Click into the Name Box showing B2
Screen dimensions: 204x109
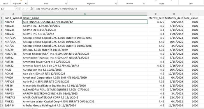pyautogui.click(x=7, y=9)
